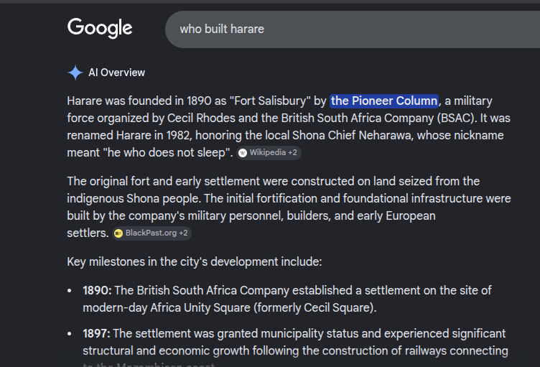Click the "AI Overview" heading label
The image size is (540, 367).
(117, 73)
